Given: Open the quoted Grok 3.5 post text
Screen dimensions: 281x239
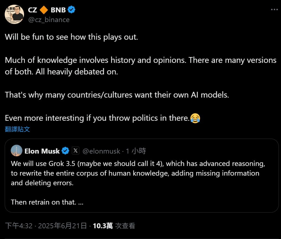Looking at the screenshot, I should coord(138,173).
